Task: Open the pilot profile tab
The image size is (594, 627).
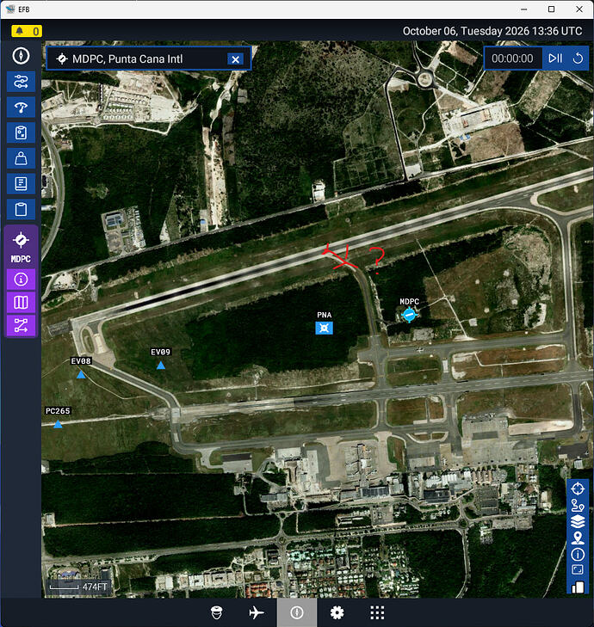Action: [x=217, y=612]
